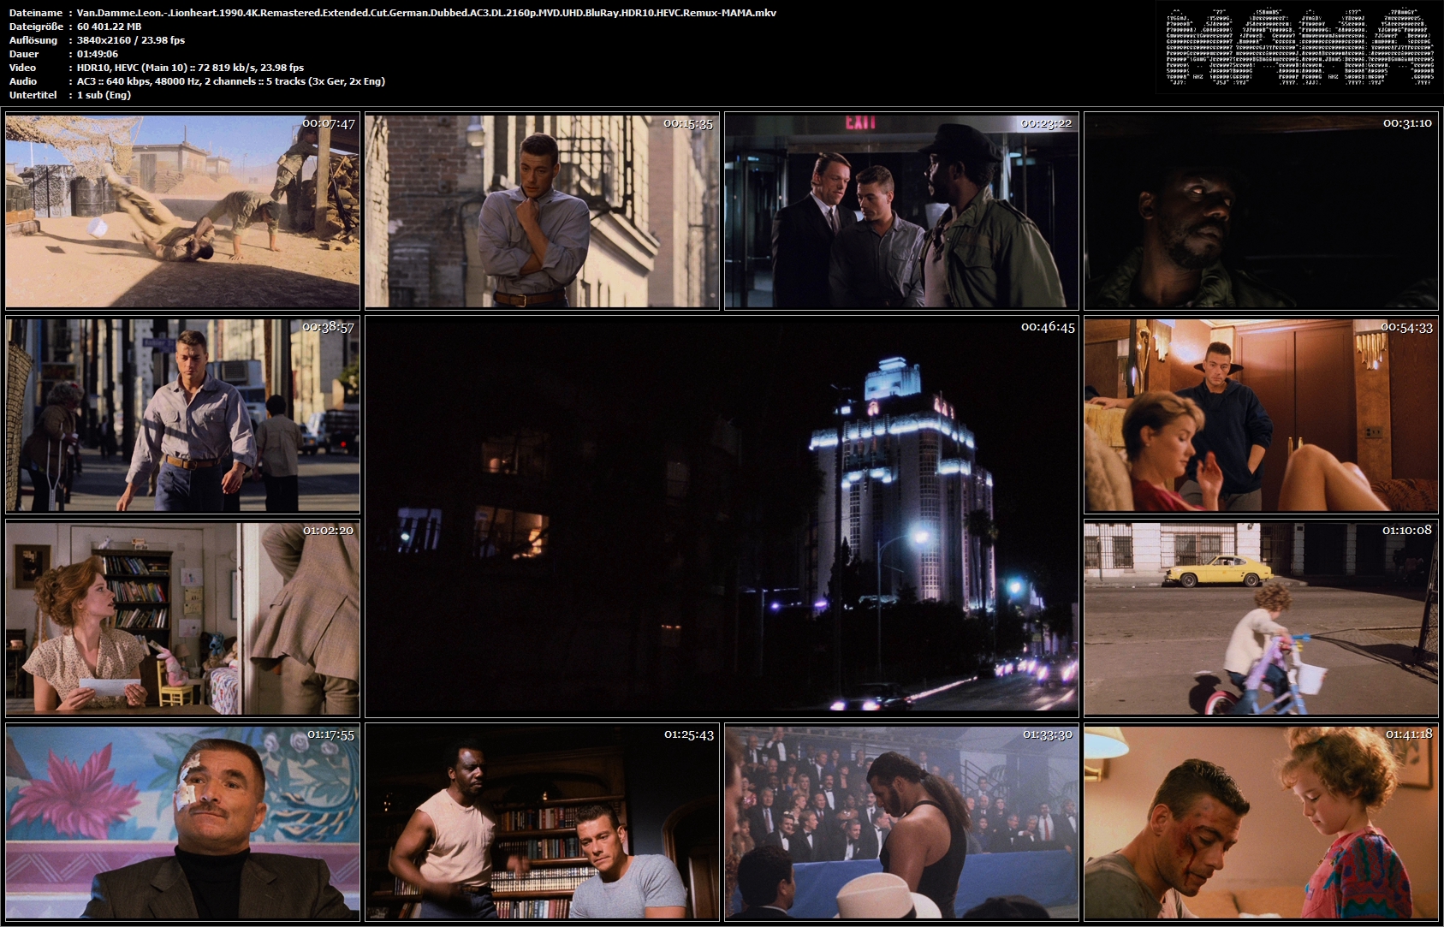Viewport: 1444px width, 927px height.
Task: Open the last thumbnail stamped 01:41:18
Action: 1261,823
